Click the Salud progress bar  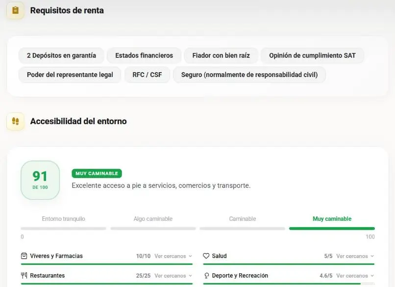point(289,264)
